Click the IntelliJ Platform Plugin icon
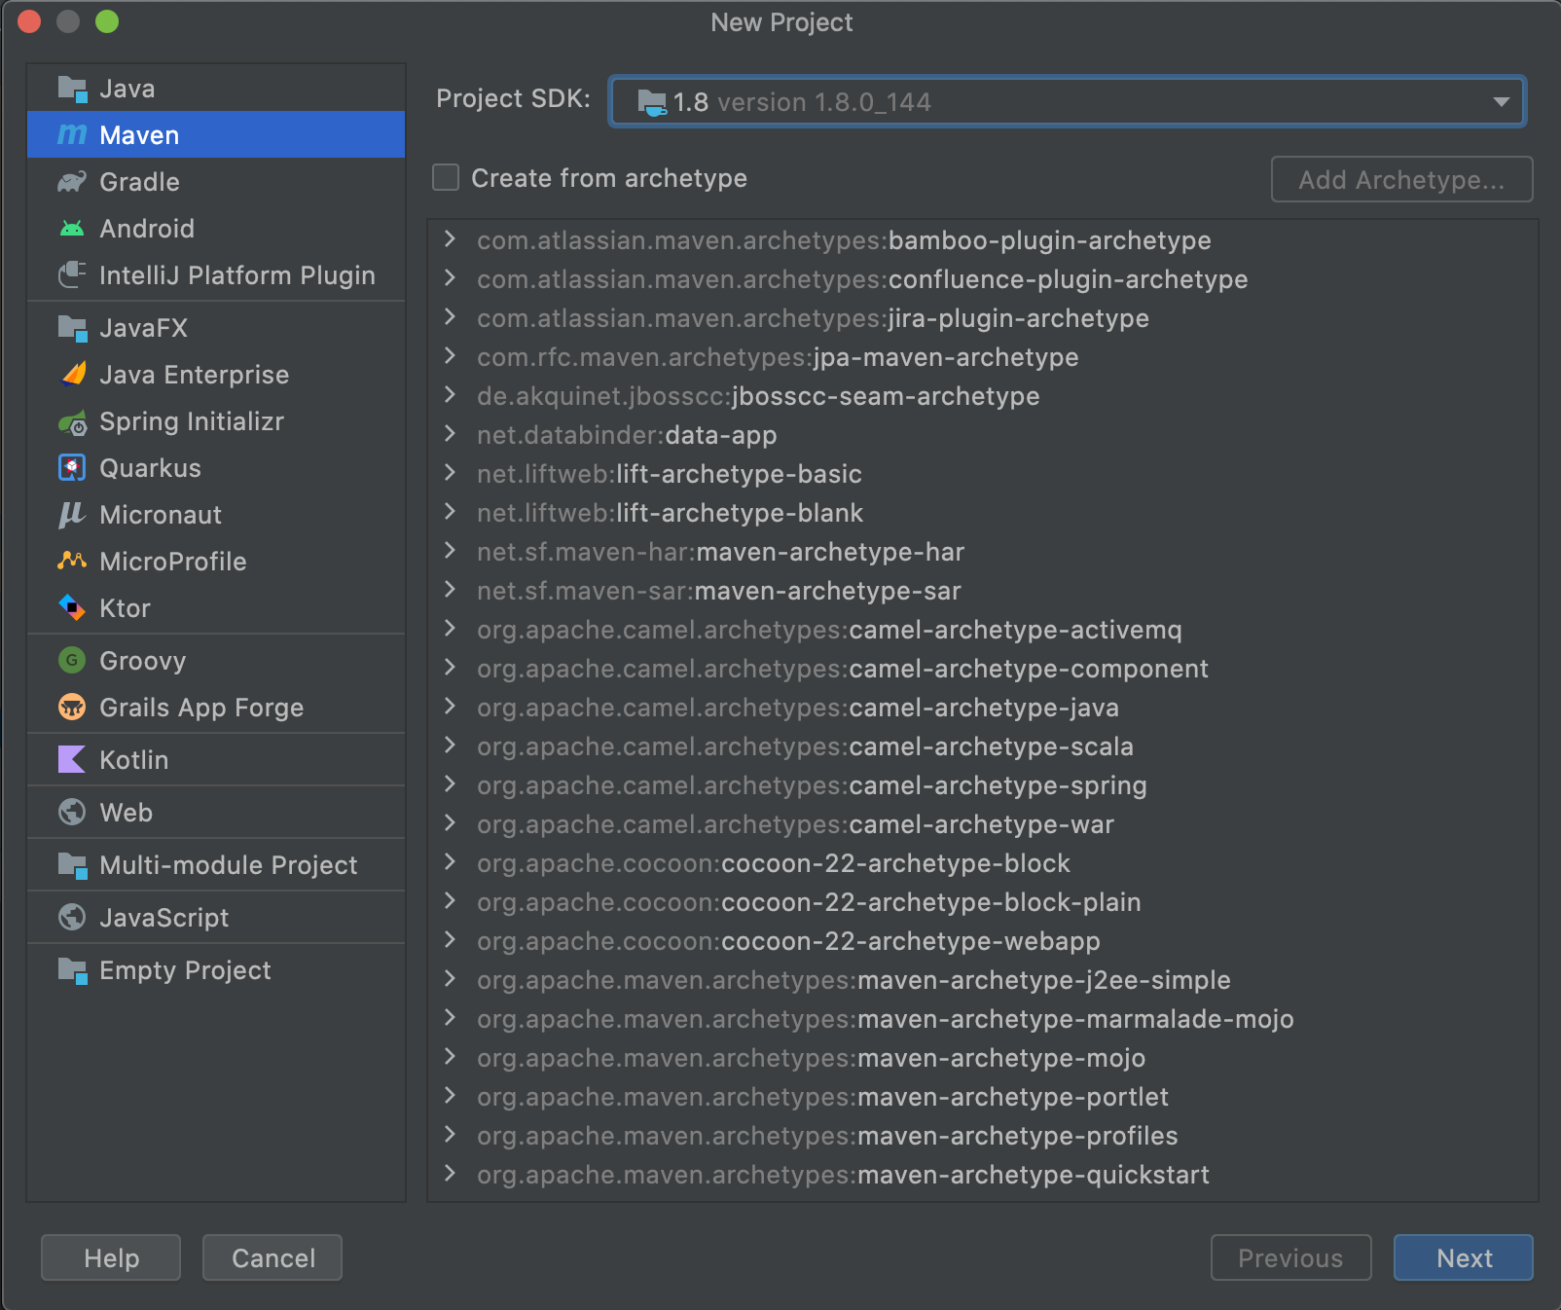The image size is (1561, 1310). [x=72, y=275]
